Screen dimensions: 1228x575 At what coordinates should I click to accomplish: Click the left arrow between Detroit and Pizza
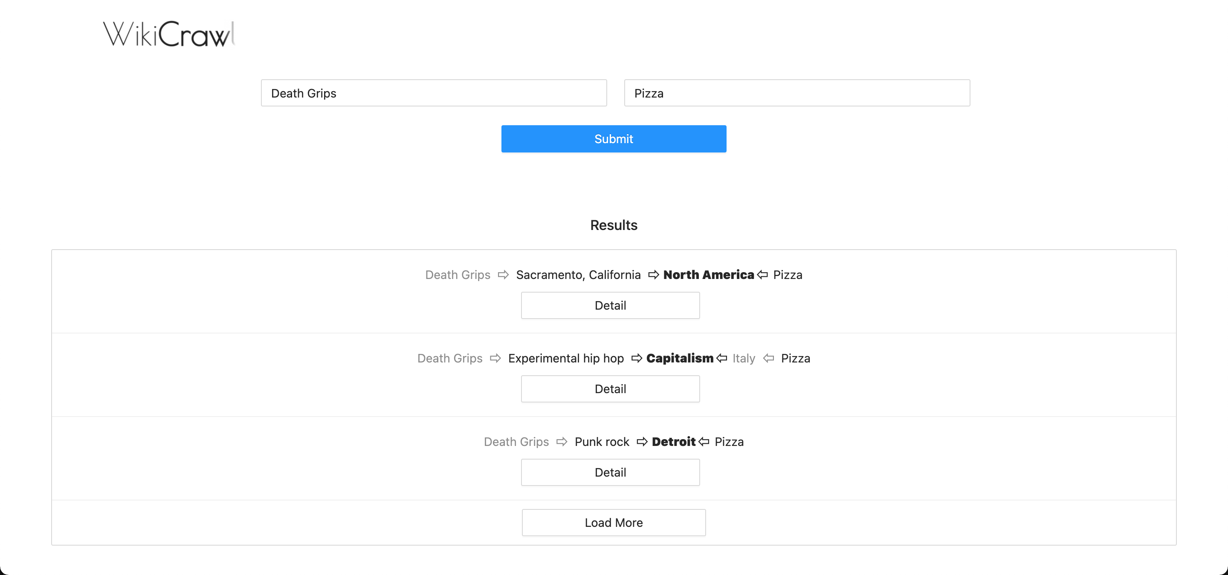tap(704, 441)
